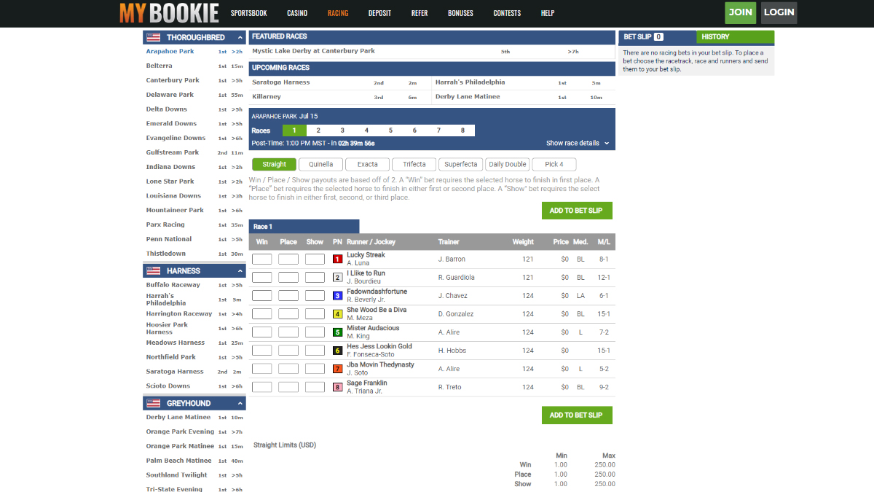This screenshot has height=492, width=874.
Task: Select race number 8
Action: [462, 130]
